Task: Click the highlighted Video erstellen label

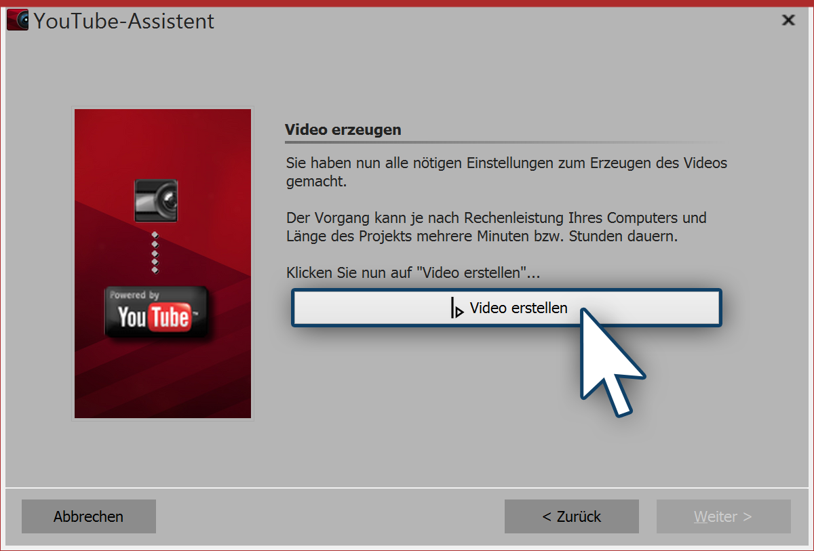Action: [x=517, y=308]
